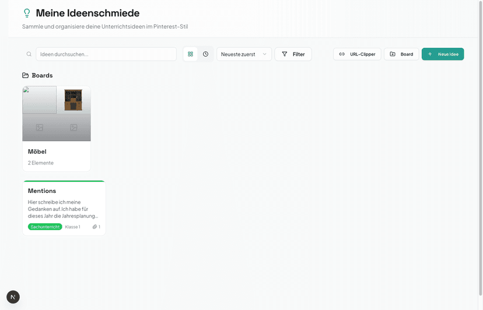Open the Next.js dev tools badge
This screenshot has height=310, width=483.
click(x=13, y=297)
